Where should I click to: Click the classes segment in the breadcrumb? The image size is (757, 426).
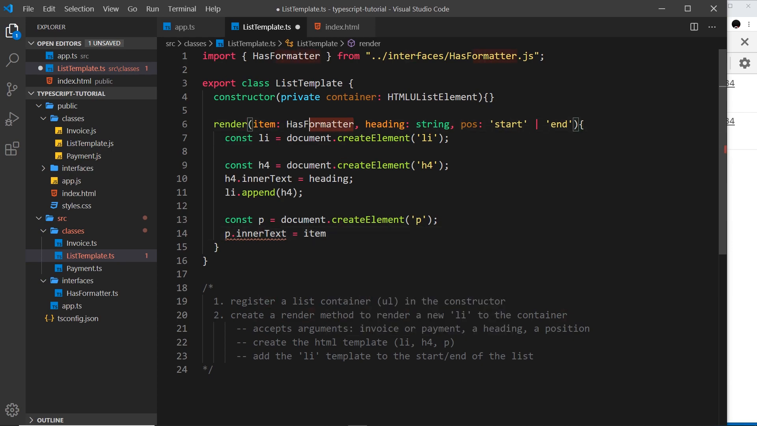pyautogui.click(x=195, y=43)
